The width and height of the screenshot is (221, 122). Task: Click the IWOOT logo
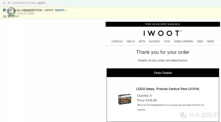click(162, 33)
